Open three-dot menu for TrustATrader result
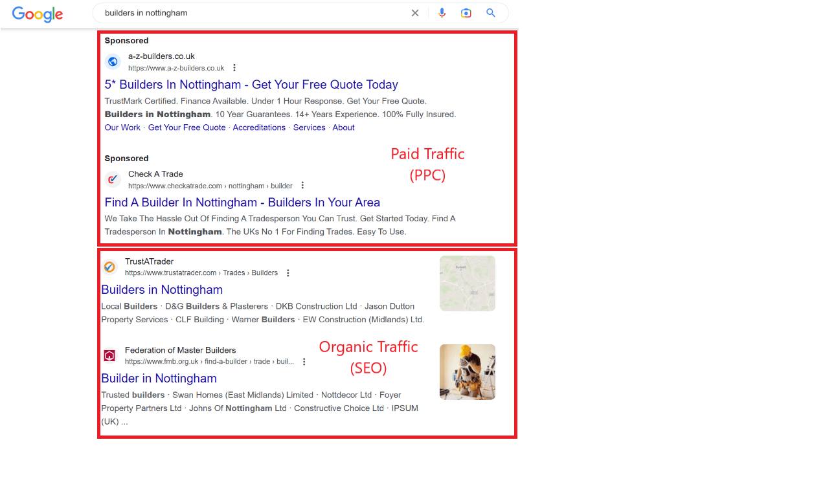 (288, 273)
